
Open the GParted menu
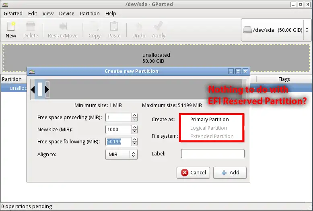click(x=13, y=14)
